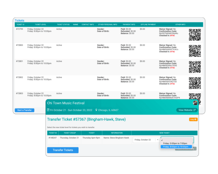Open the Friday, October 22 ticket group dropdown
218x174 pixels.
(x=146, y=140)
